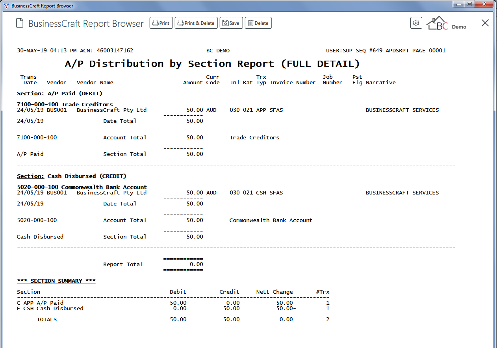Image resolution: width=497 pixels, height=348 pixels.
Task: Click the 'BC DEMO' company header text
Action: click(x=218, y=50)
